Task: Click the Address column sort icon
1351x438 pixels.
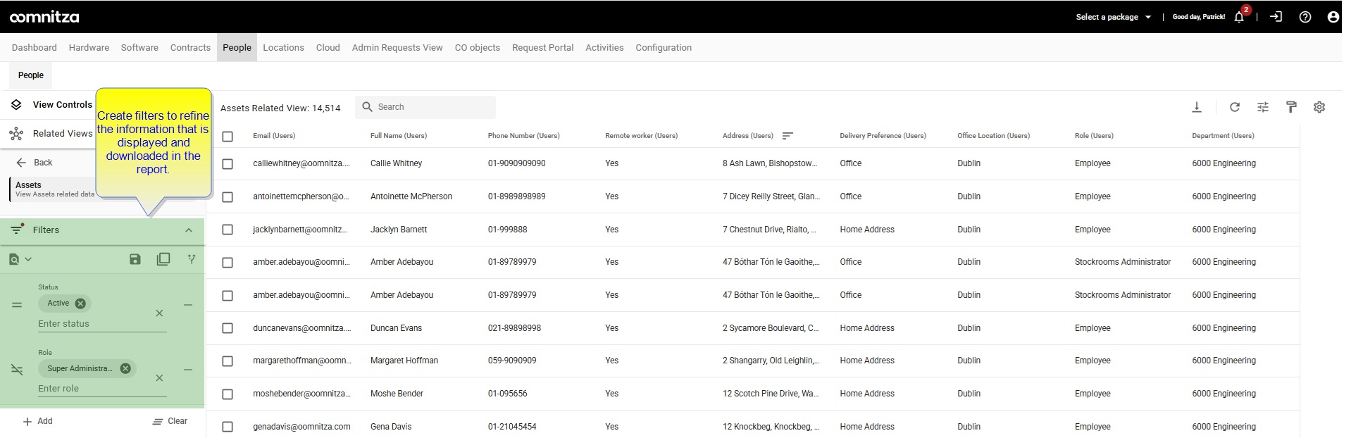Action: point(787,136)
